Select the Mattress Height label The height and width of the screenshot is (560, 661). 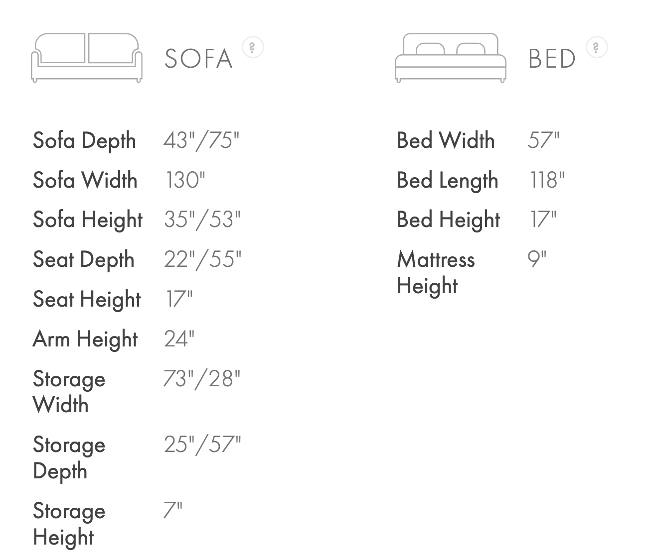coord(436,272)
